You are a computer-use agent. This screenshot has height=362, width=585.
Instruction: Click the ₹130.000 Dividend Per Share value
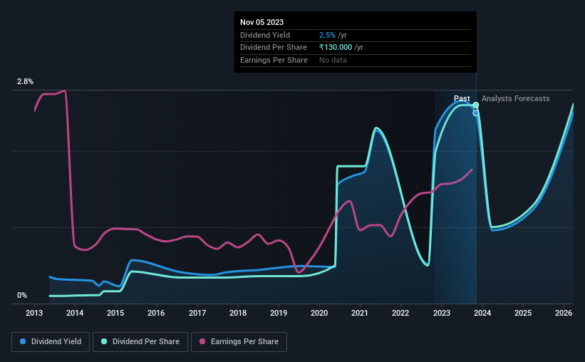pyautogui.click(x=336, y=48)
